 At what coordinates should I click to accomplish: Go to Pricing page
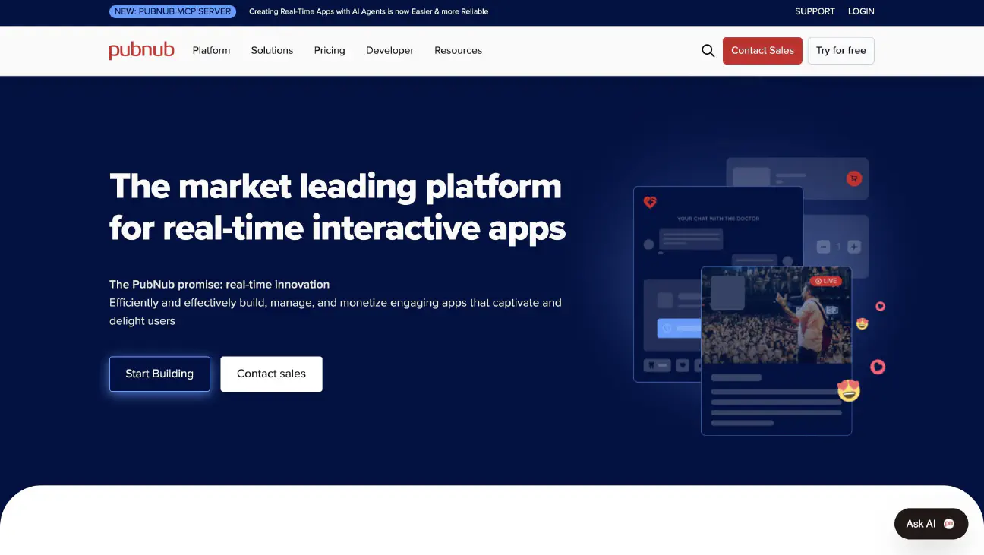click(330, 51)
